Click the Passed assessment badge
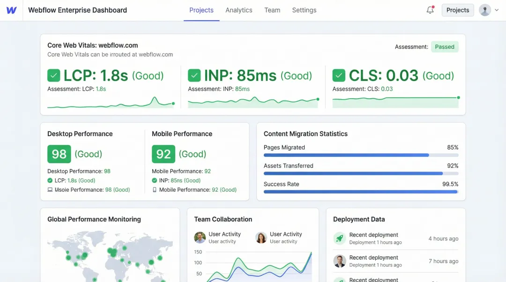The image size is (506, 282). (445, 47)
